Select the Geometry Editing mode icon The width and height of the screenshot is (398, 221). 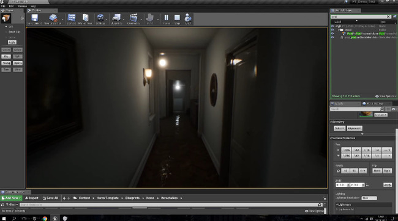coord(6,18)
